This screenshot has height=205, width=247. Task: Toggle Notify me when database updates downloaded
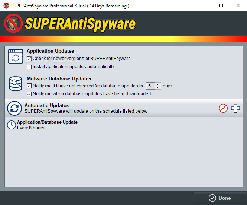(29, 94)
